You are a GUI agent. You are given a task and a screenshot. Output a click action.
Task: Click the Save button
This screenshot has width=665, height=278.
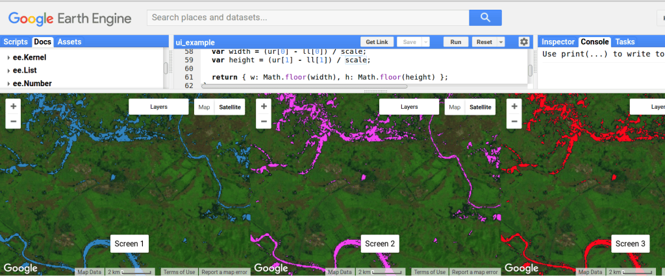(409, 42)
